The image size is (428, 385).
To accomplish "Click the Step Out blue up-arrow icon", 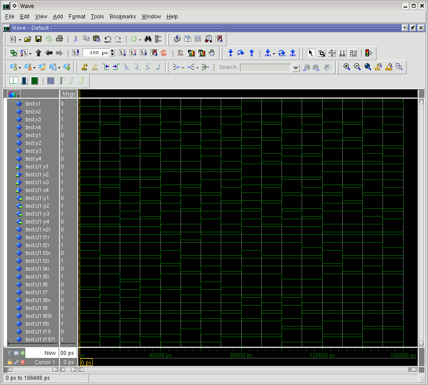I will [251, 53].
